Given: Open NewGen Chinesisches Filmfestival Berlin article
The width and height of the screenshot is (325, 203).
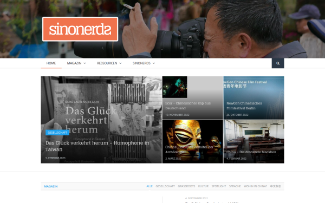Looking at the screenshot, I should tap(244, 106).
